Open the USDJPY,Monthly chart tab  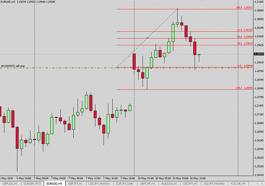click(x=99, y=183)
